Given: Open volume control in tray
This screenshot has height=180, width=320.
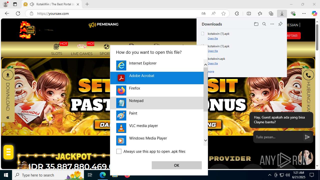Looking at the screenshot, I should [x=287, y=175].
